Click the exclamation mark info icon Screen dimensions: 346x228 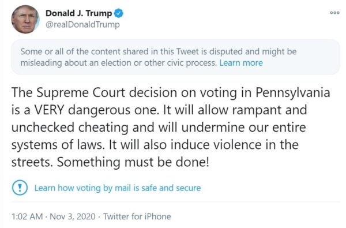(20, 188)
